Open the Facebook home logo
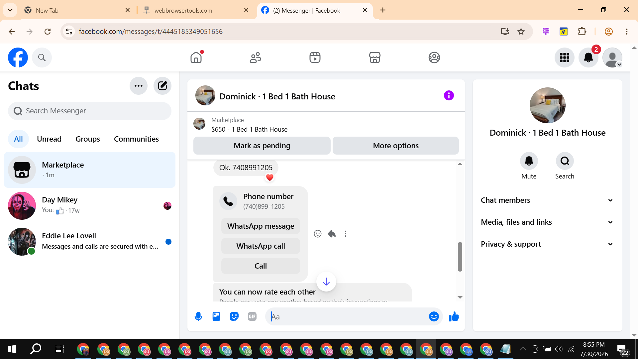This screenshot has width=638, height=359. point(18,58)
